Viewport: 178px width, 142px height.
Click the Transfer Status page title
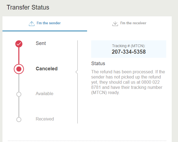pyautogui.click(x=28, y=7)
